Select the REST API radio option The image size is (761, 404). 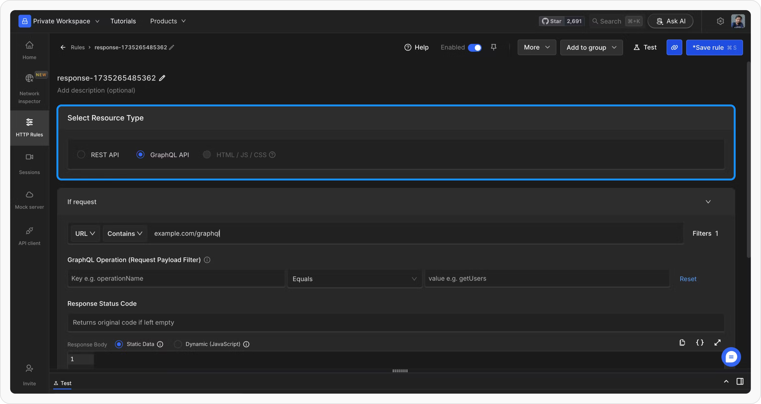81,155
